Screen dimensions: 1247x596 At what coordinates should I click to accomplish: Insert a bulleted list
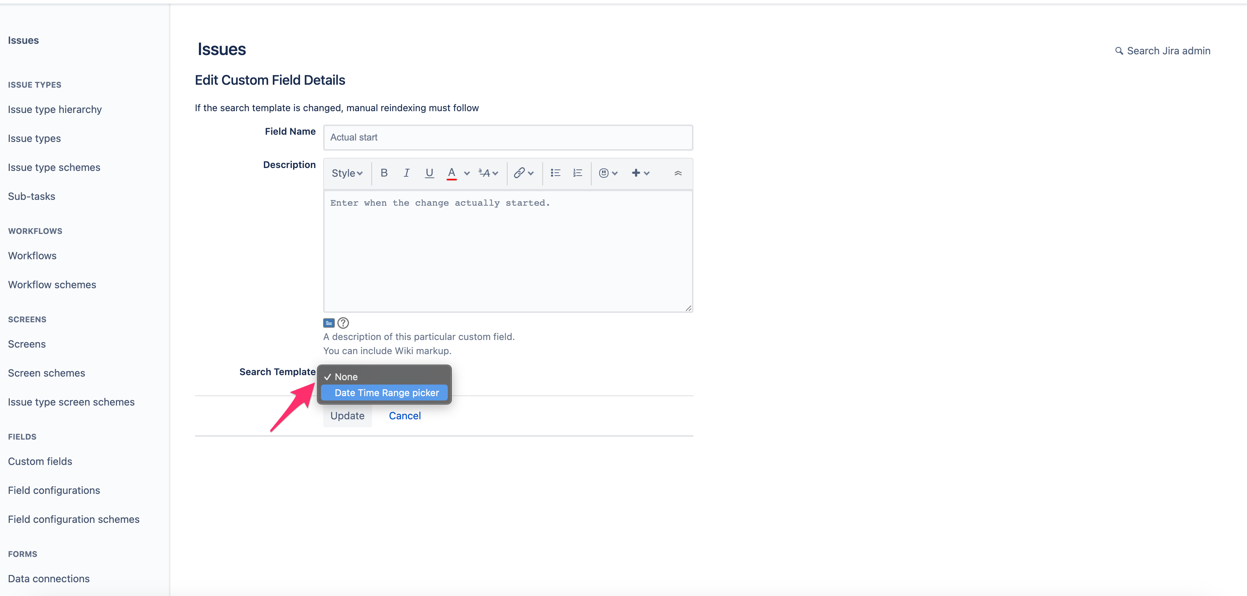pos(555,173)
